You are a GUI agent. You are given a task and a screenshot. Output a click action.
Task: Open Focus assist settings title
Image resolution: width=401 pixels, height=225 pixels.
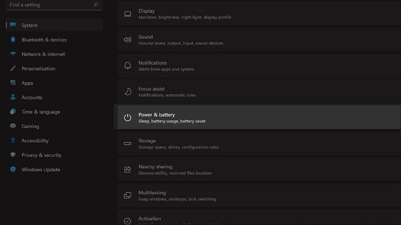point(151,89)
